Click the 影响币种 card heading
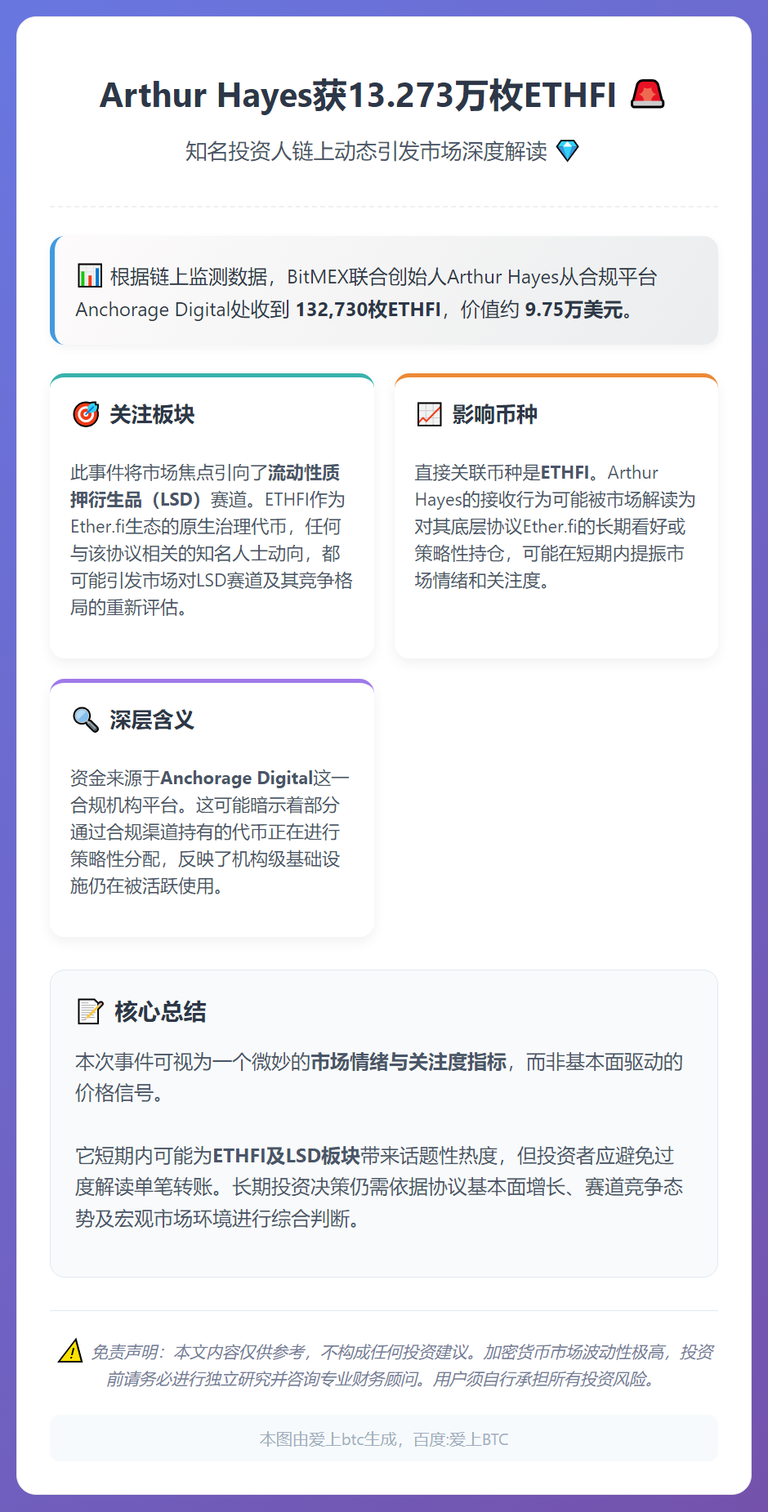Image resolution: width=768 pixels, height=1512 pixels. (494, 414)
